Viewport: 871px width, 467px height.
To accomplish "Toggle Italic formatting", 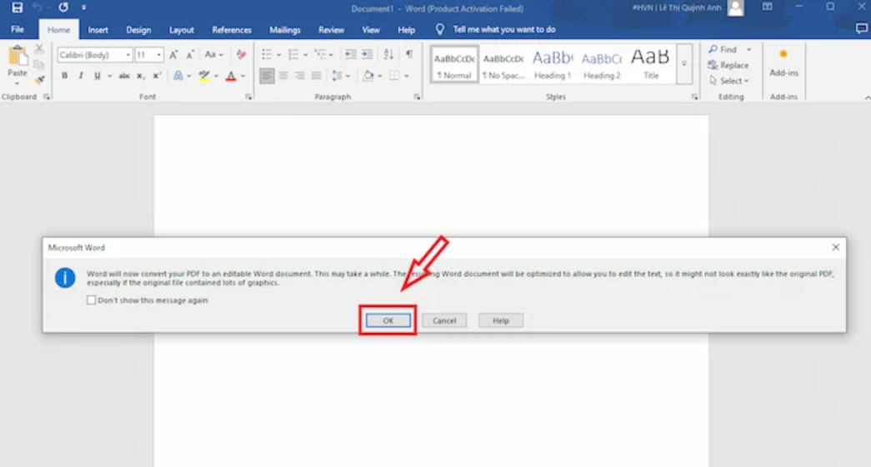I will 81,76.
